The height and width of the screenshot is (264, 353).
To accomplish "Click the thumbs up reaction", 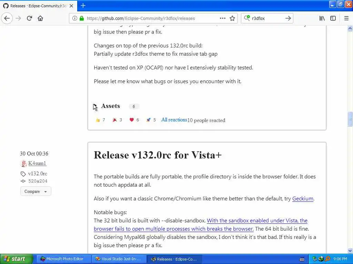I will 100,120.
